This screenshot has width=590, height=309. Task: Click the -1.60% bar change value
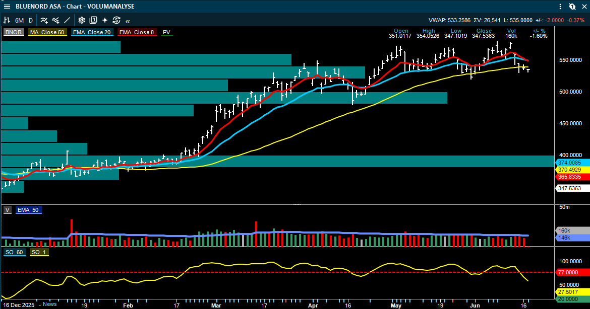[x=539, y=36]
